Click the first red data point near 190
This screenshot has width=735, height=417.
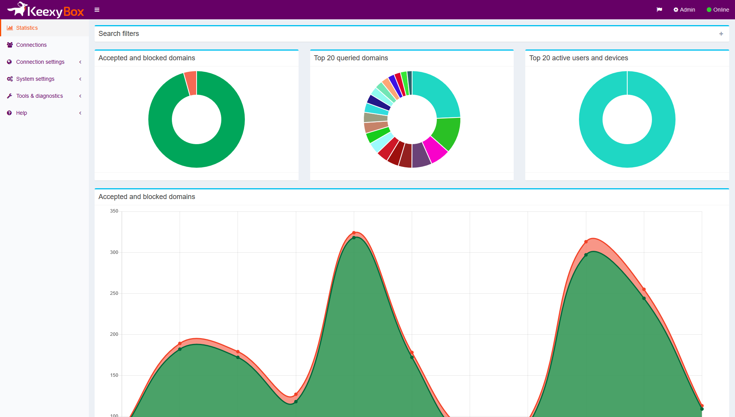(x=180, y=343)
